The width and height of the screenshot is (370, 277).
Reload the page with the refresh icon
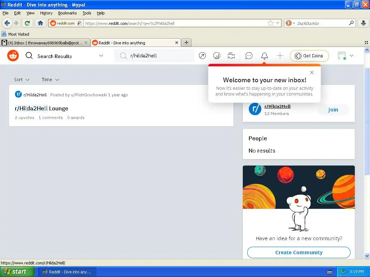tap(27, 23)
